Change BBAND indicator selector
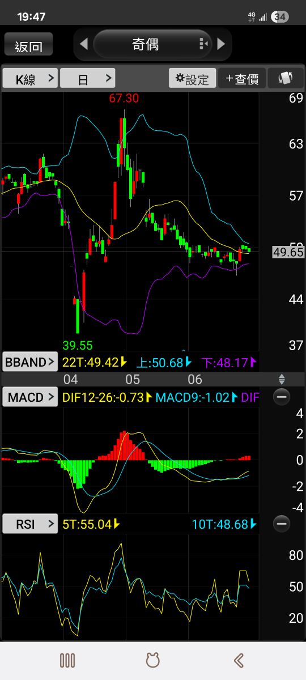This screenshot has width=306, height=680. tap(30, 362)
